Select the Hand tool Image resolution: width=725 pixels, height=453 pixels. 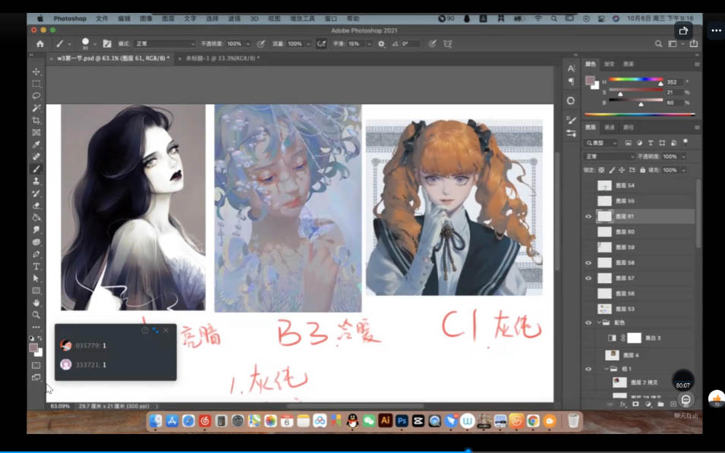pos(36,303)
